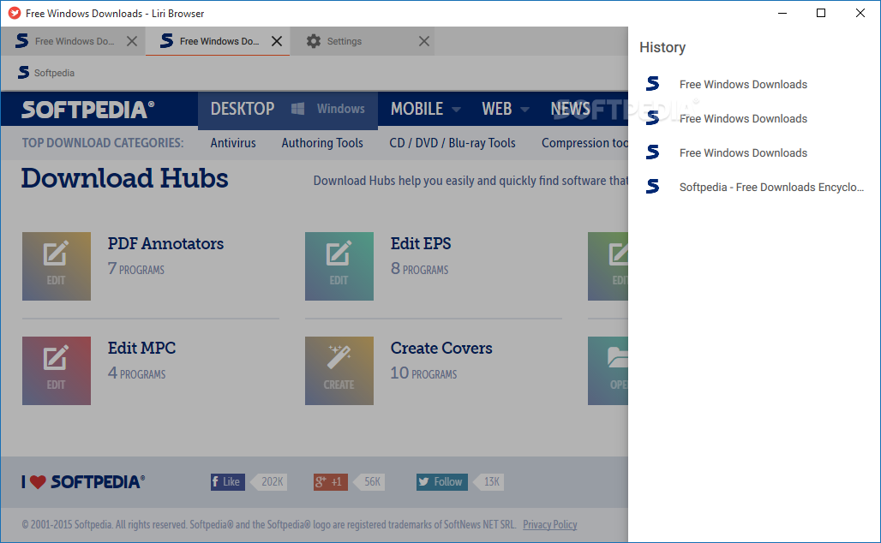Click the Twitter Follow button

441,482
